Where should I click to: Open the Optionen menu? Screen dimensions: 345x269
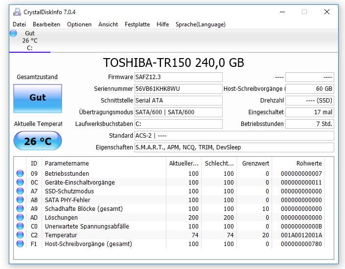click(79, 24)
